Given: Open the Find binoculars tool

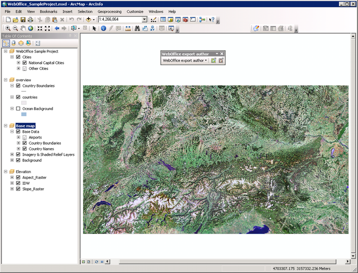Looking at the screenshot, I should click(x=137, y=28).
